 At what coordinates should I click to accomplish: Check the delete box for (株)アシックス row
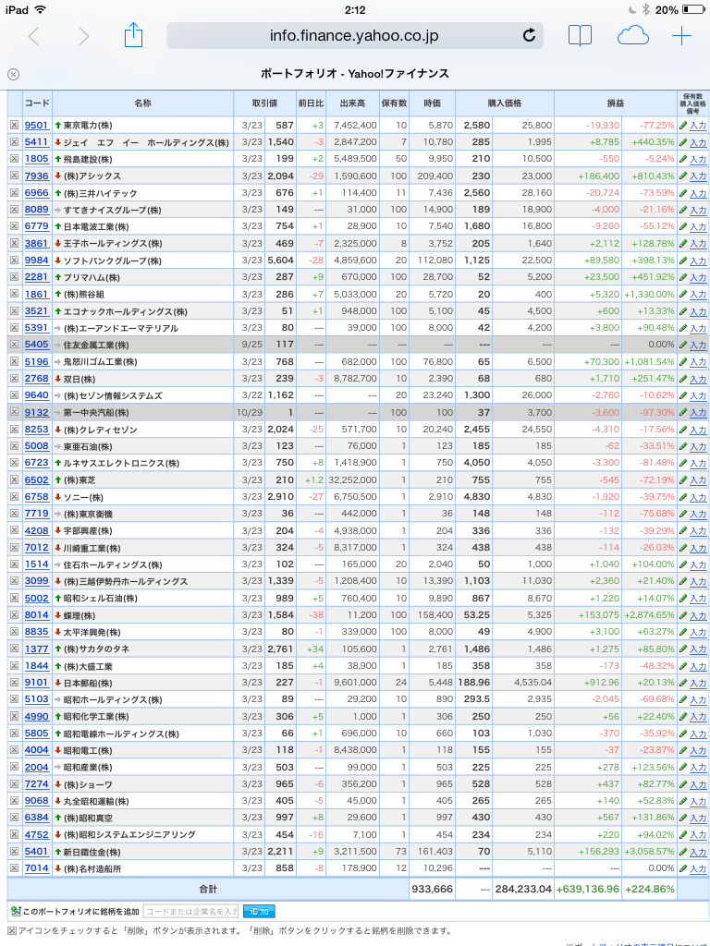14,176
